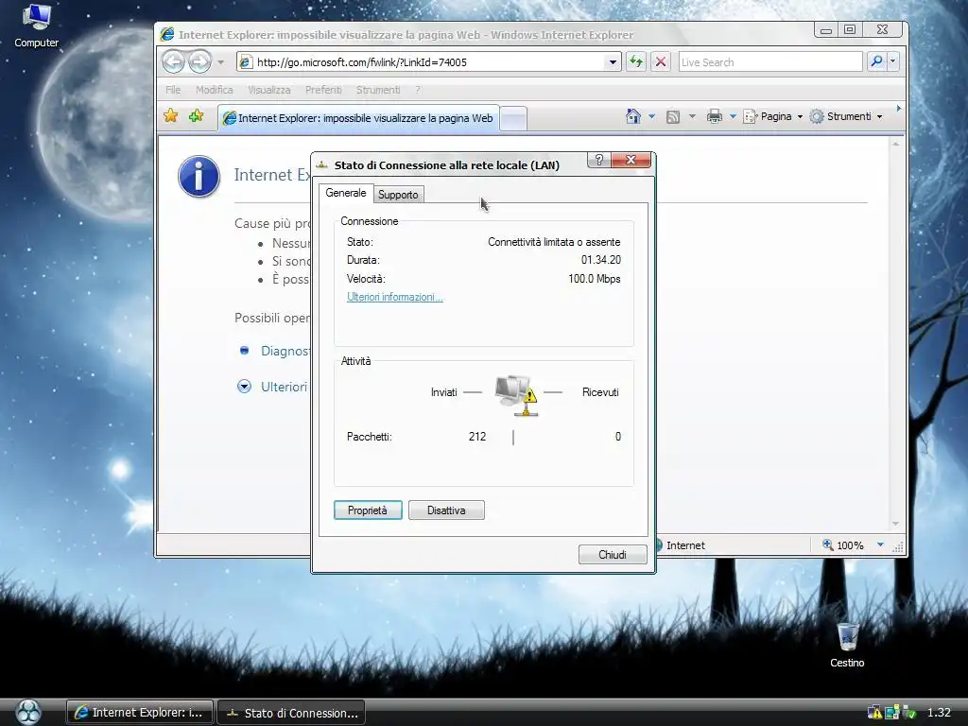Click the Start orb button
The width and height of the screenshot is (968, 726).
click(x=27, y=712)
